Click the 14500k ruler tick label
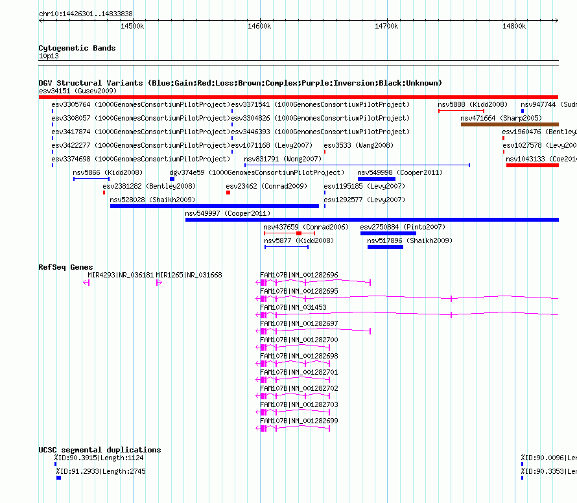 132,26
